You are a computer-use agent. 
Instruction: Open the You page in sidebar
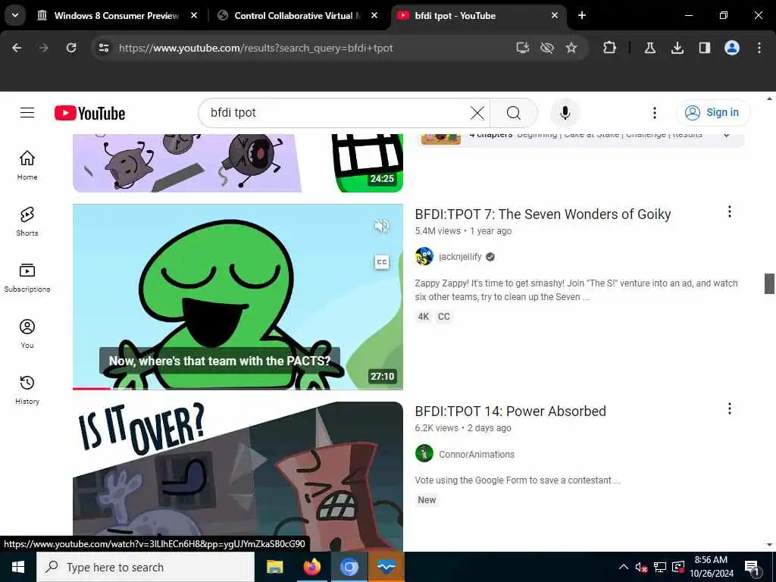point(27,334)
